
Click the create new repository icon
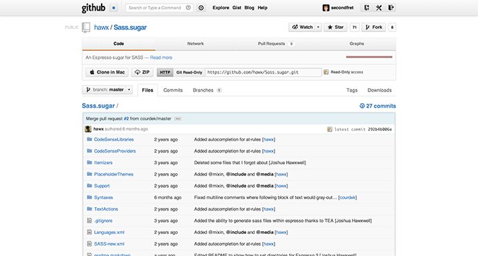[367, 8]
